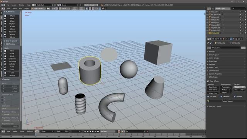Add a WTorus primitive

pyautogui.click(x=11, y=34)
